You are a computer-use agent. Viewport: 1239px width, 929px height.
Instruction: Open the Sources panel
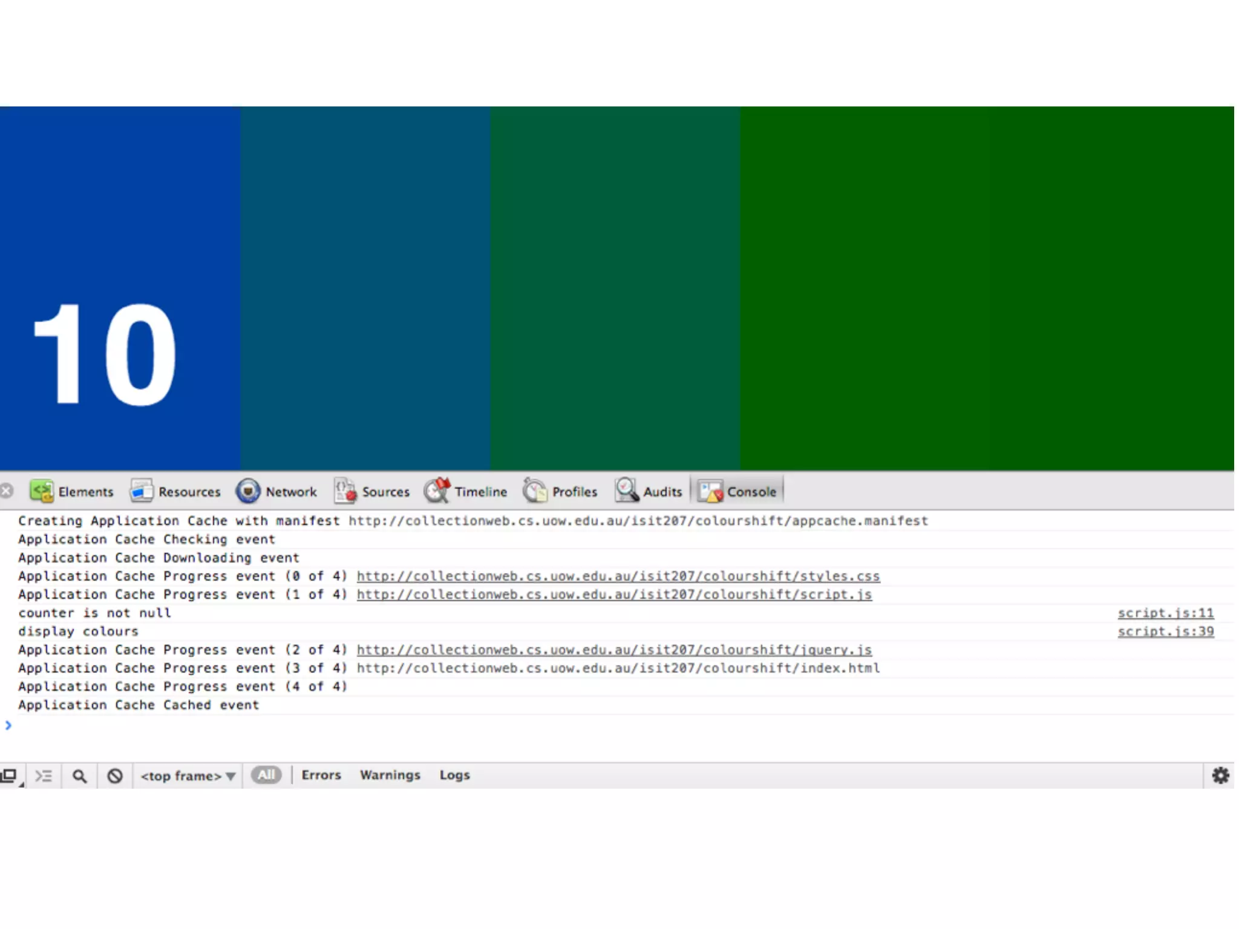coord(371,491)
